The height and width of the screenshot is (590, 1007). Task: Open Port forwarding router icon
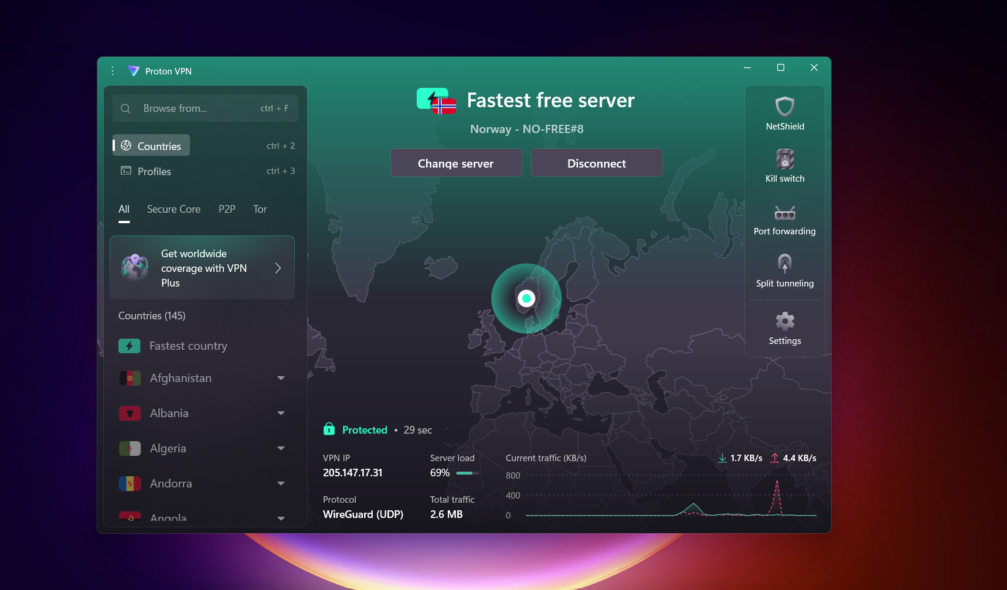point(785,213)
